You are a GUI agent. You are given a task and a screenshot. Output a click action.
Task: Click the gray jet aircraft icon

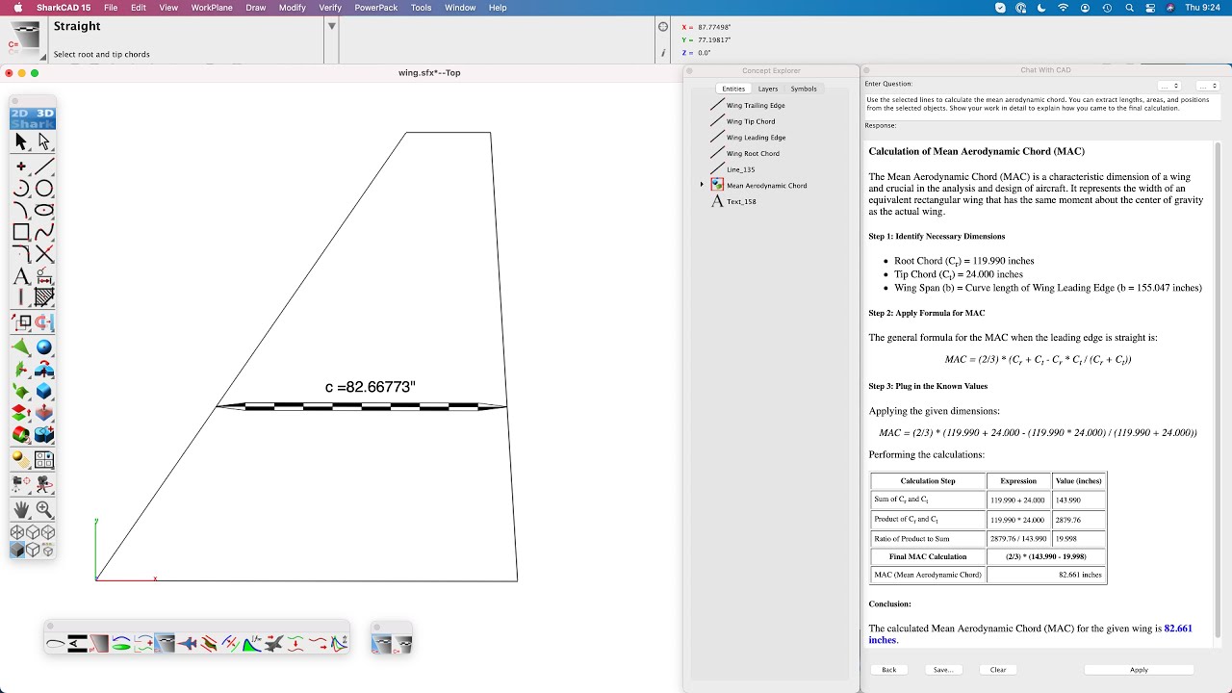tap(274, 644)
